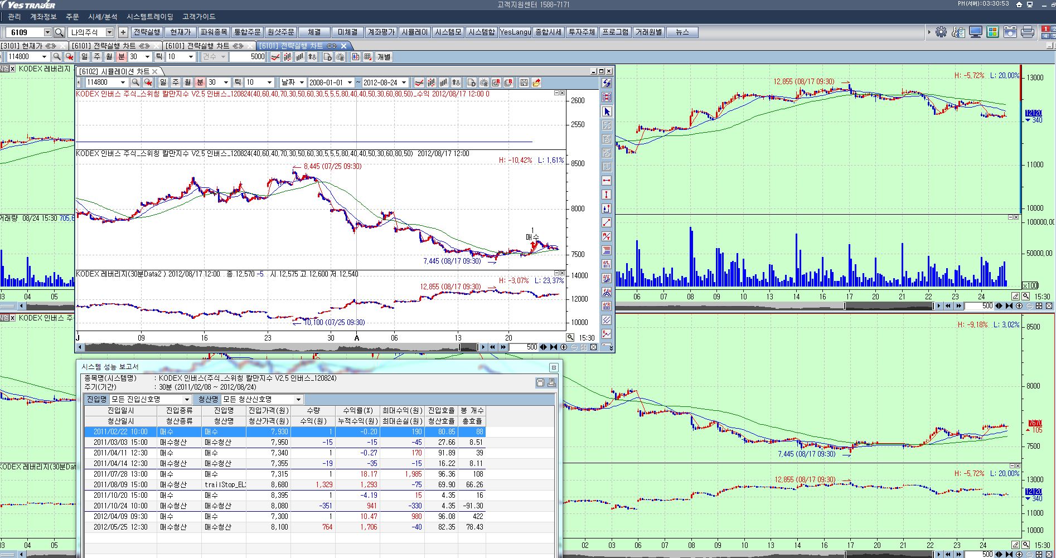The image size is (1056, 558).
Task: Switch to the [3101] 현재가 tab
Action: pos(22,46)
